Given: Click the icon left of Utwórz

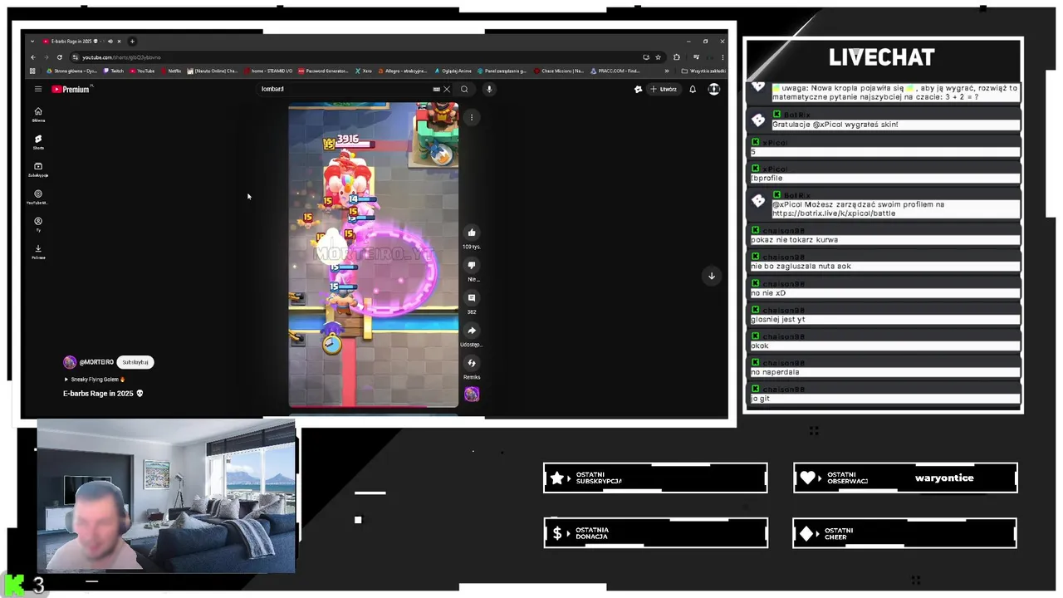Looking at the screenshot, I should coord(638,89).
